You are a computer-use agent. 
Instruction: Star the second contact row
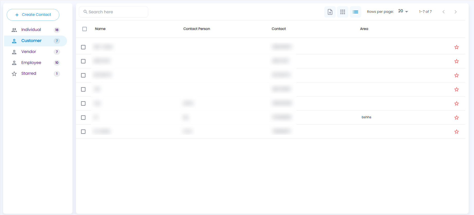point(457,61)
